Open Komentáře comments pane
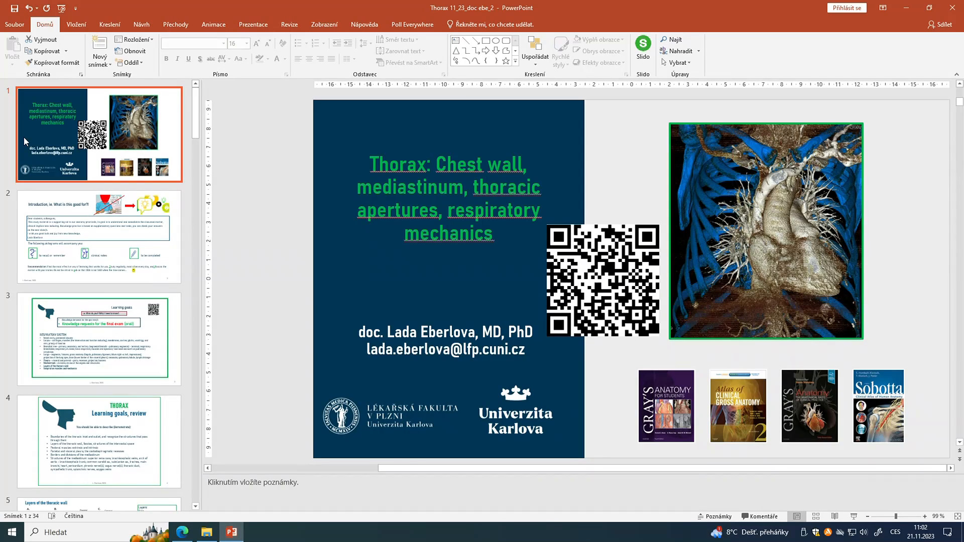The width and height of the screenshot is (964, 542). (760, 516)
